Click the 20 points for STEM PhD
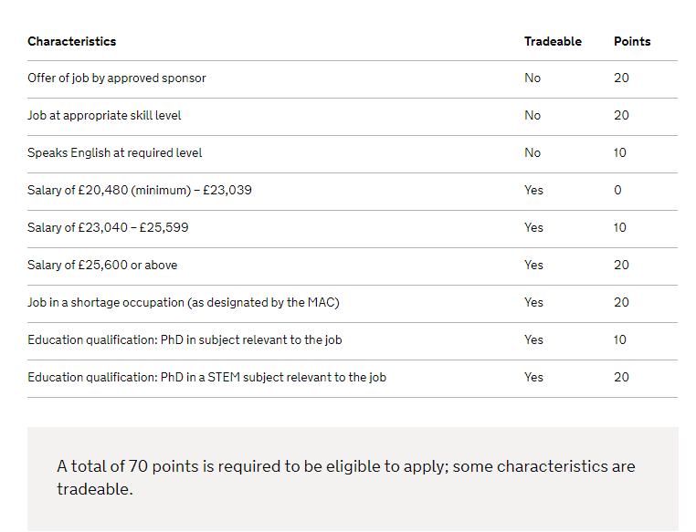The height and width of the screenshot is (532, 696). click(x=621, y=378)
